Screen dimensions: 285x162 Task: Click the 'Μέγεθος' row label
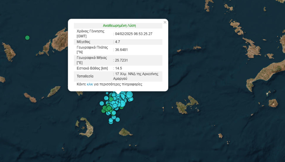(84, 42)
